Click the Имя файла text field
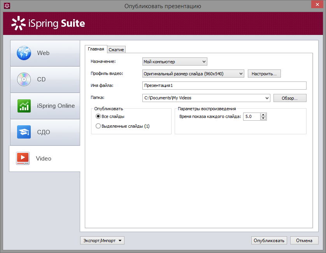Viewport: 326px width, 253px height. pos(224,85)
